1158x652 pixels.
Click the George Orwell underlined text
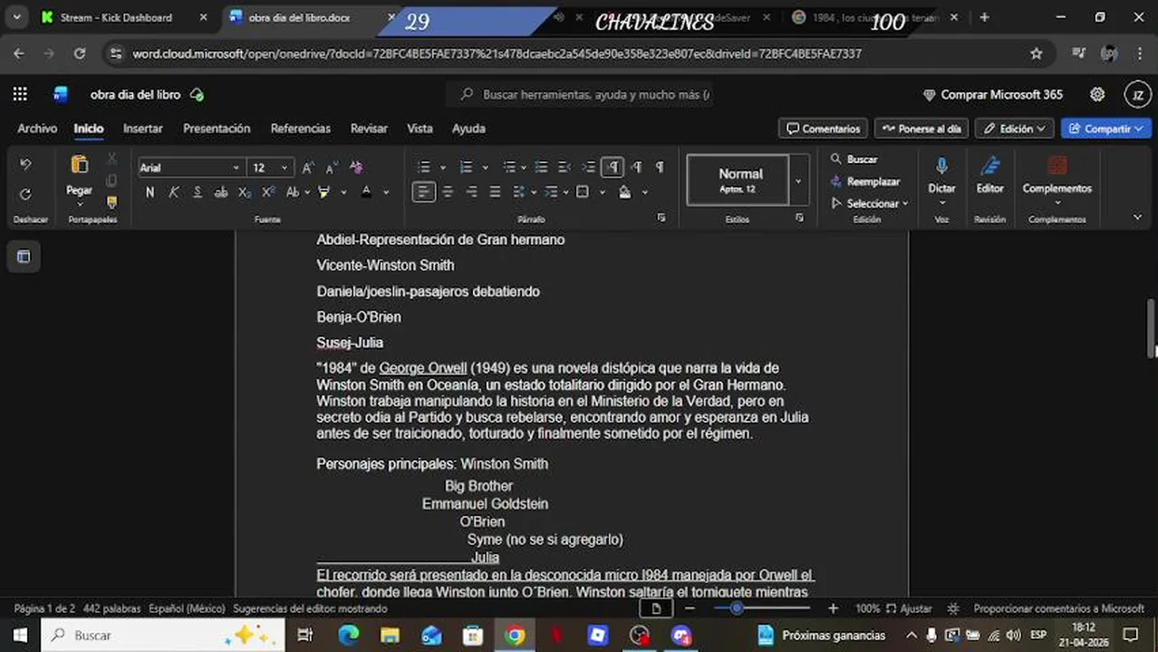pos(422,369)
